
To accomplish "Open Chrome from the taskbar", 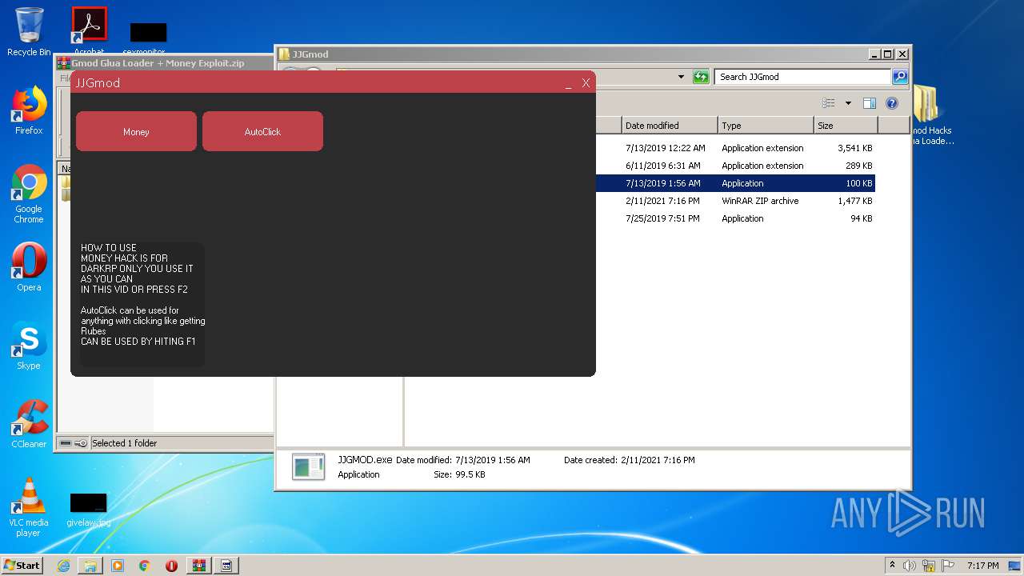I will (x=145, y=566).
